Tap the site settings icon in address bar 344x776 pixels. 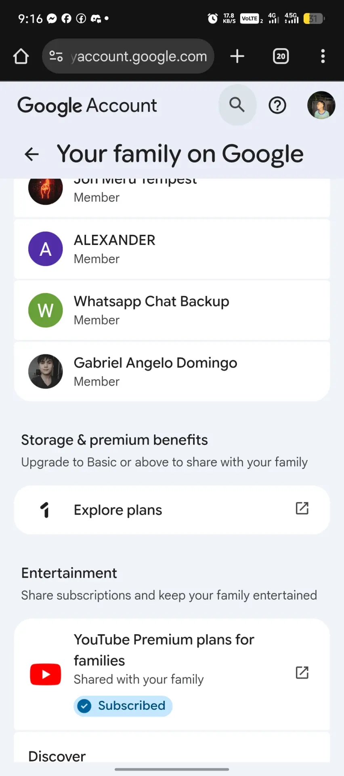pyautogui.click(x=56, y=56)
